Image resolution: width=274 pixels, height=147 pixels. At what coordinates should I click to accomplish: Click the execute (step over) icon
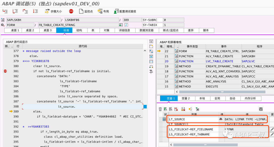point(15,11)
